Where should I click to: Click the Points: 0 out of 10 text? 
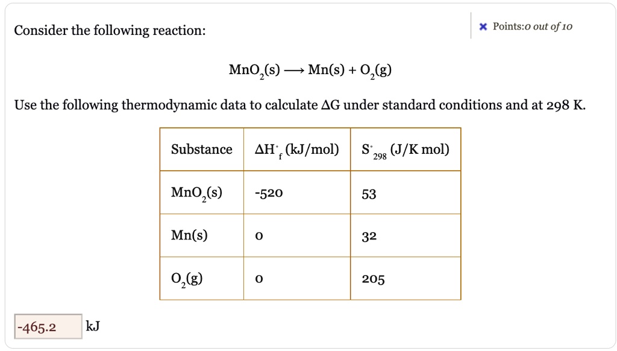(x=533, y=27)
